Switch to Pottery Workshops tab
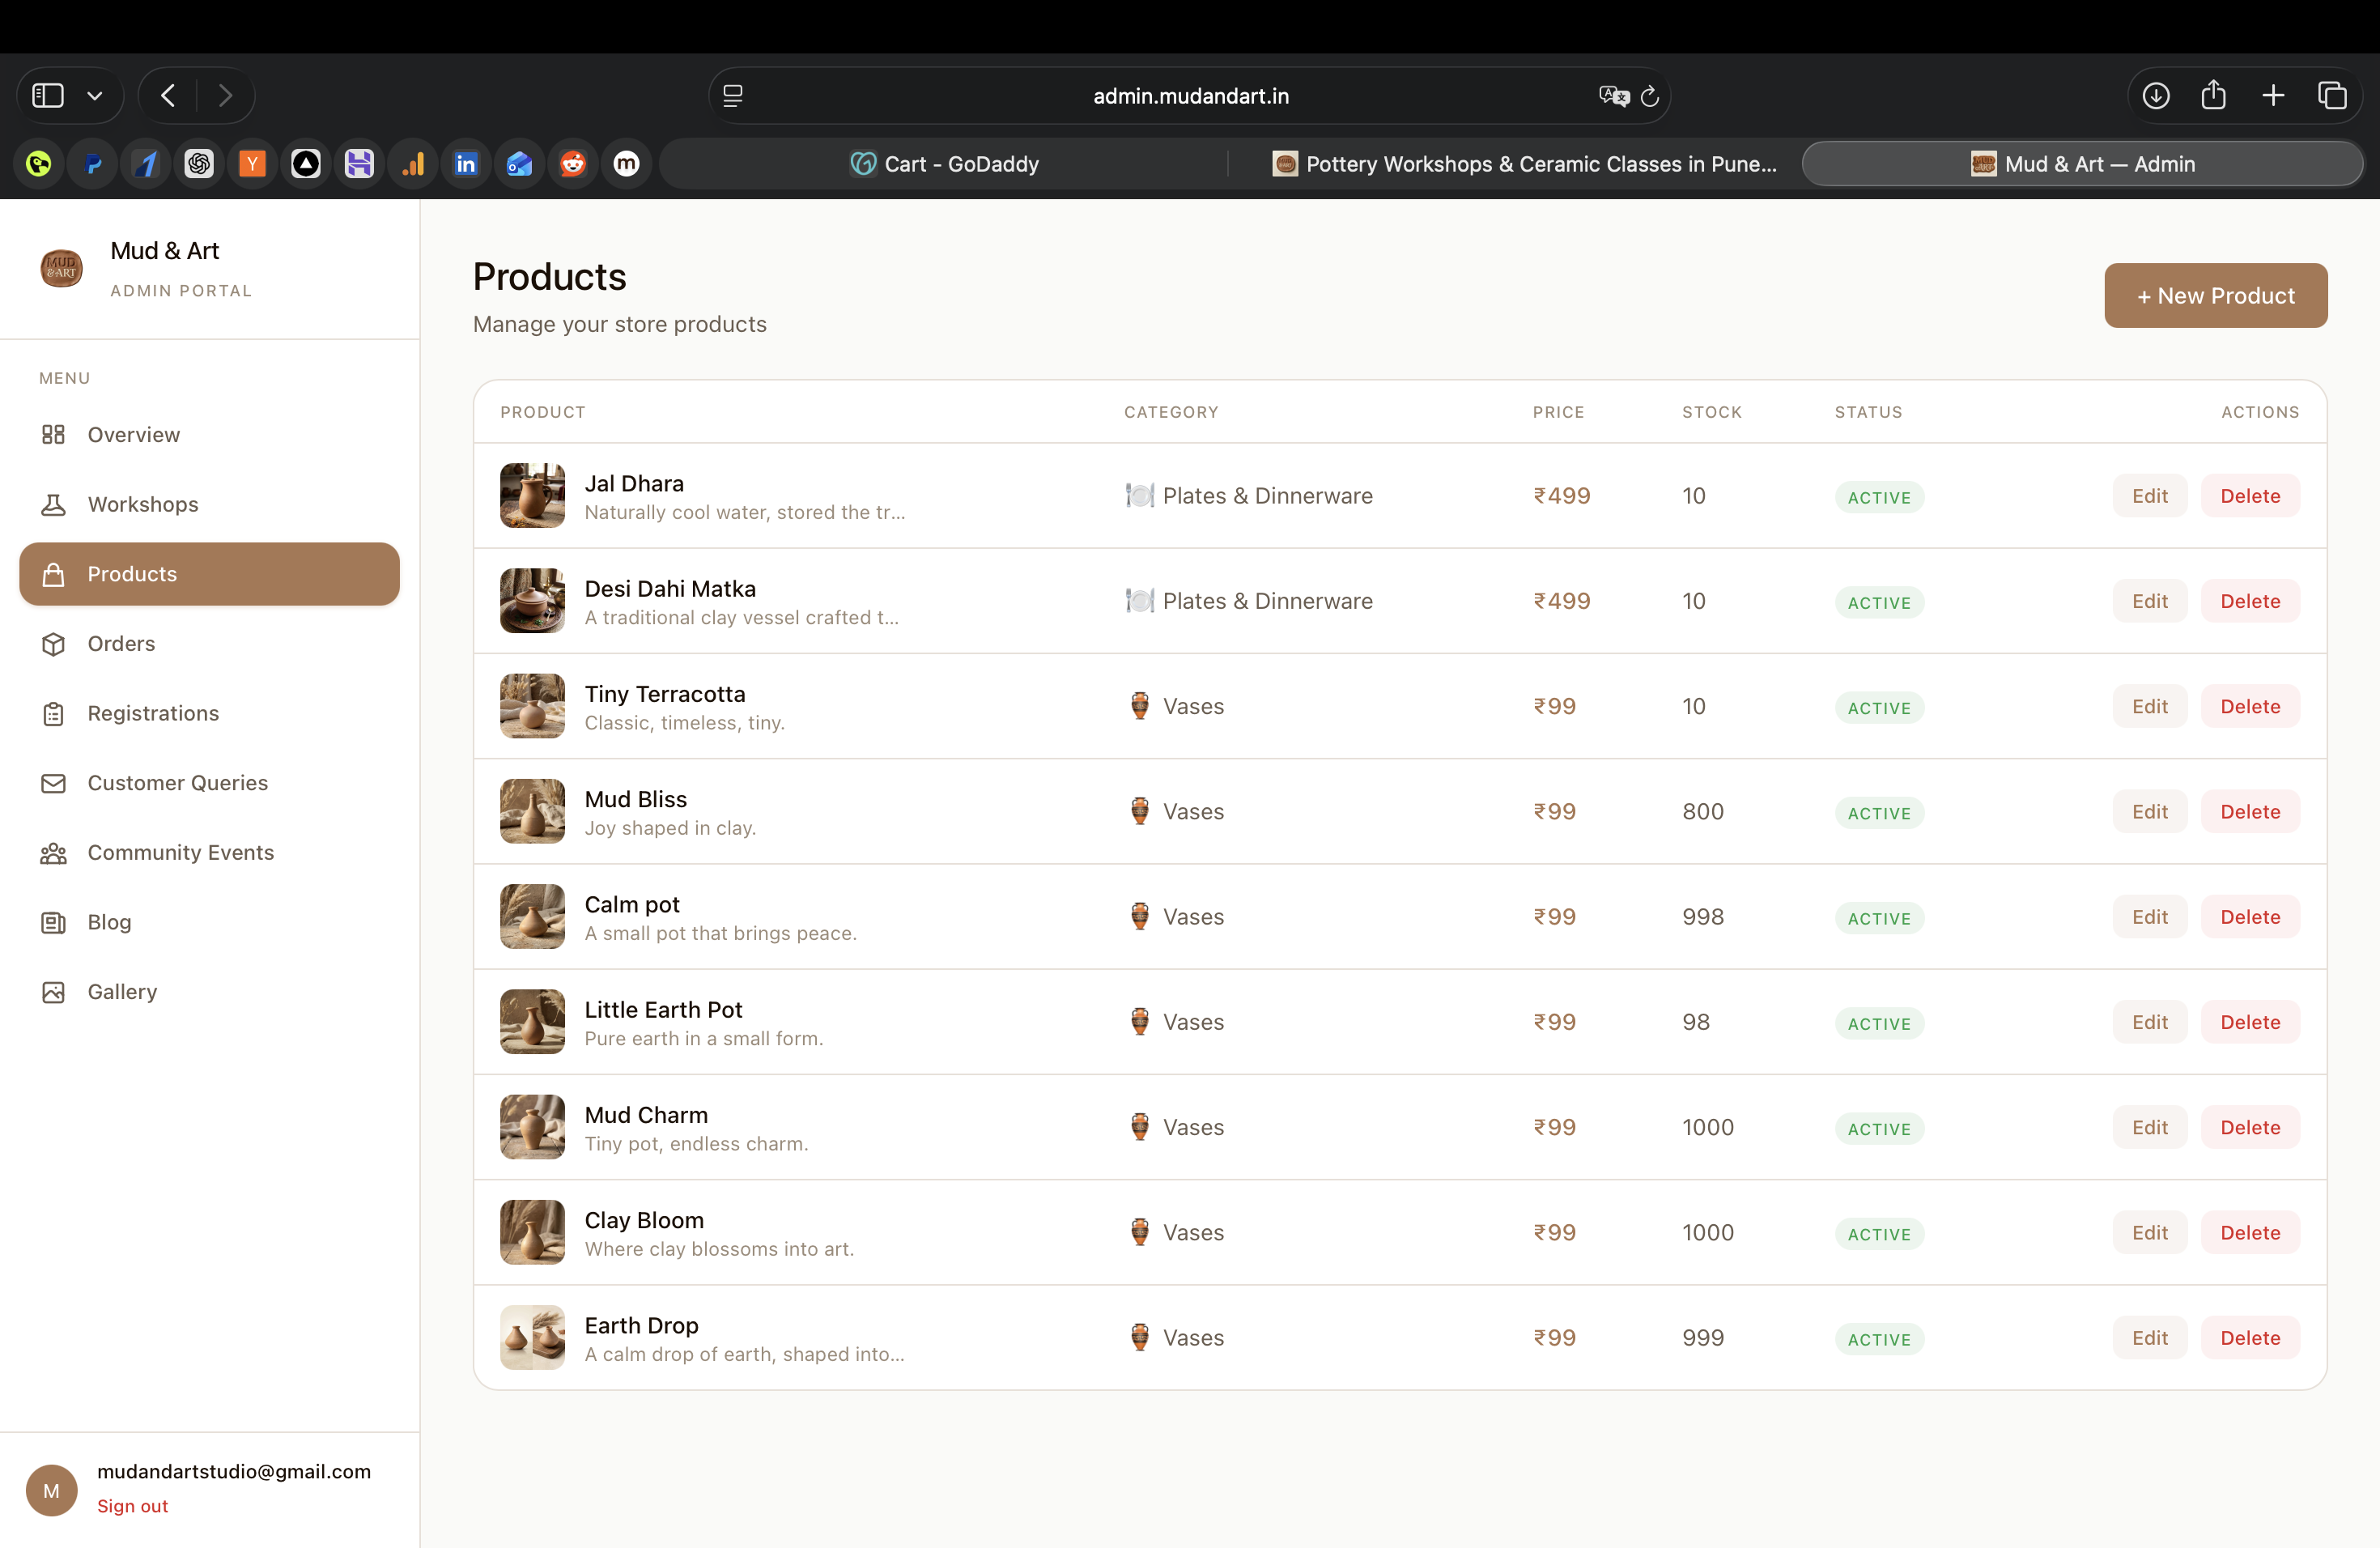The image size is (2380, 1548). (1524, 164)
